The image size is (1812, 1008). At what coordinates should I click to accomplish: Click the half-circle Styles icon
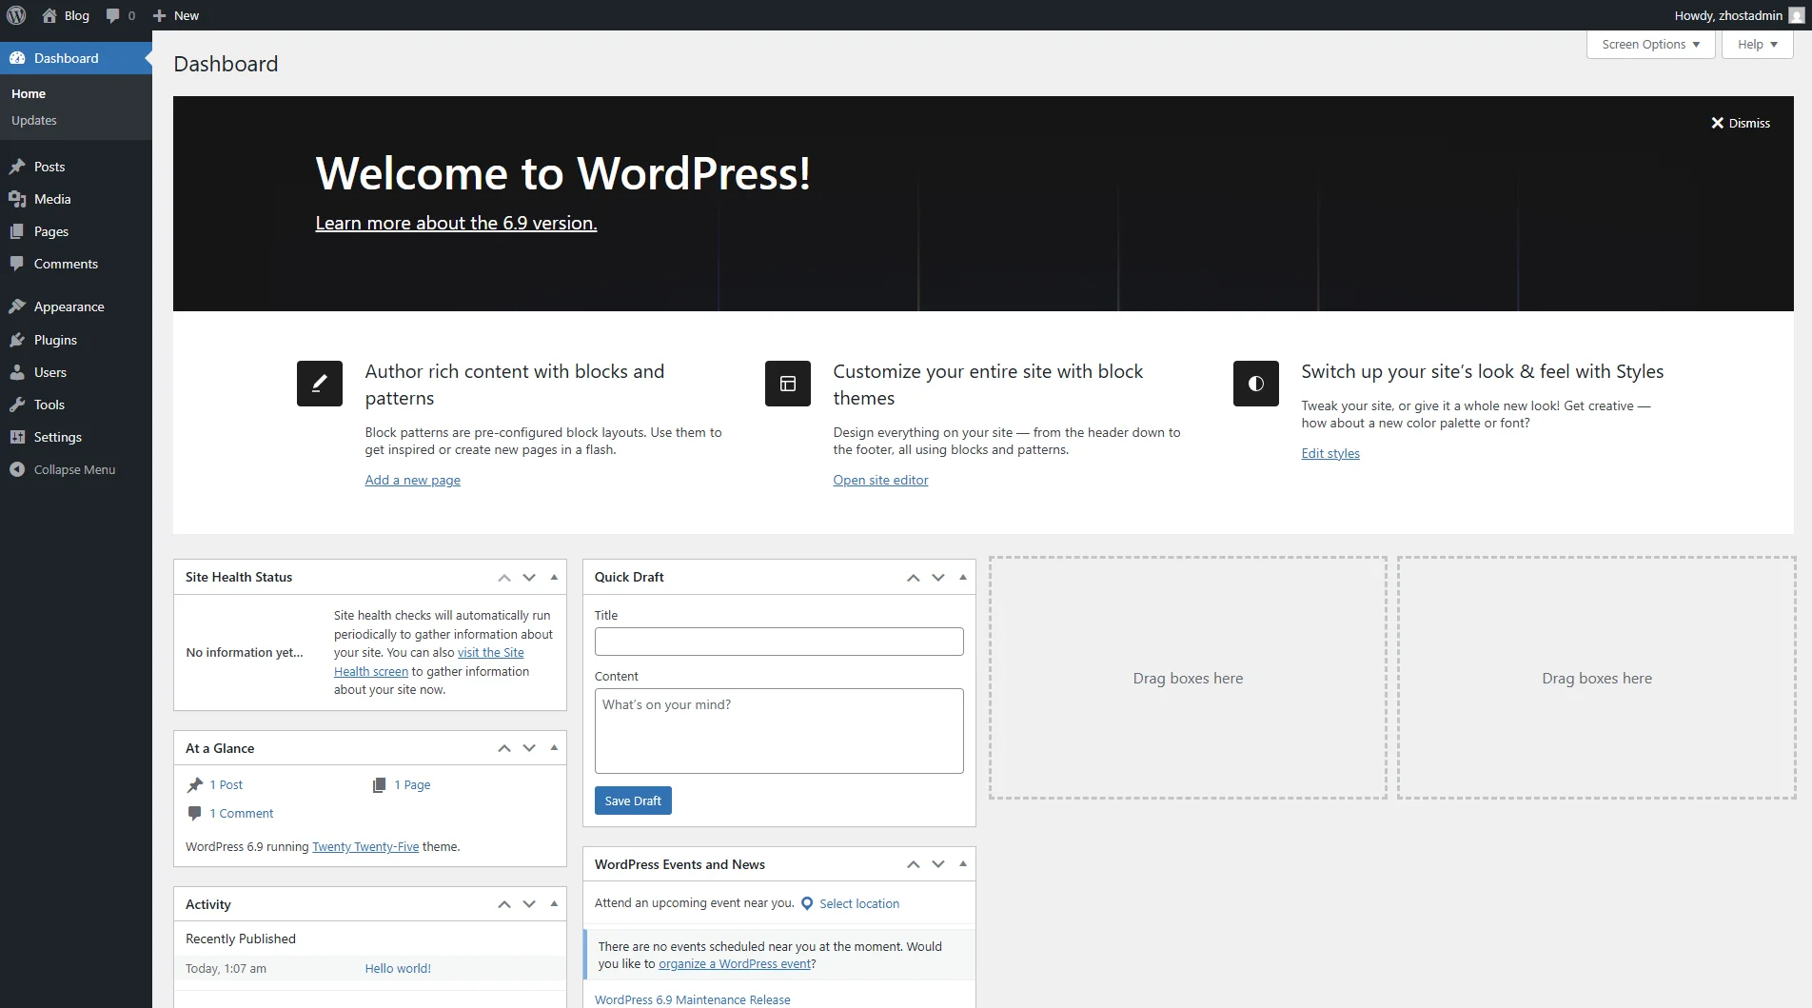click(x=1256, y=384)
